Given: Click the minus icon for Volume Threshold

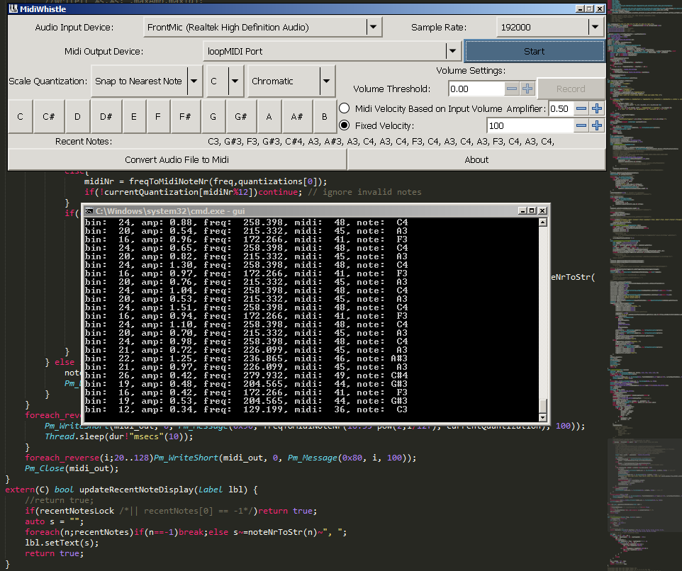Looking at the screenshot, I should (512, 89).
